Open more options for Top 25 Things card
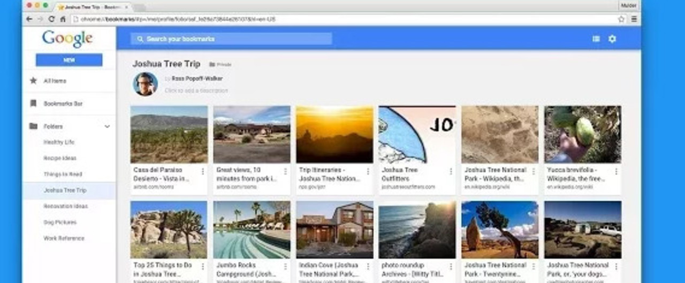This screenshot has width=685, height=283. [x=202, y=266]
